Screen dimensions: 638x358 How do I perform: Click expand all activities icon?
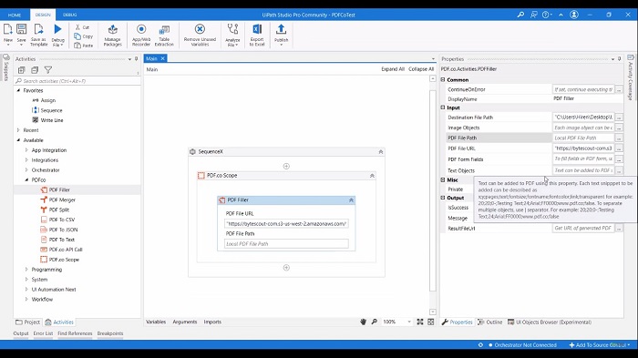coord(22,70)
